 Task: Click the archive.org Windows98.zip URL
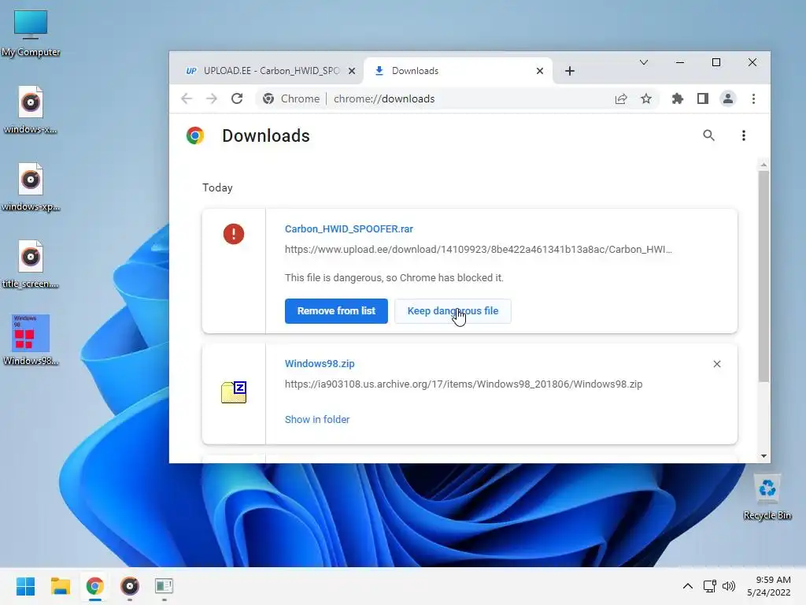pyautogui.click(x=464, y=384)
